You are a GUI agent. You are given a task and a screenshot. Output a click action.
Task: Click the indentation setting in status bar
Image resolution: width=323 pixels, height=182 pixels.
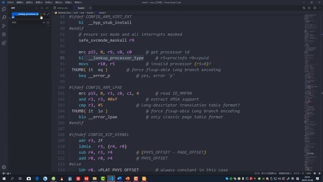coord(285,173)
